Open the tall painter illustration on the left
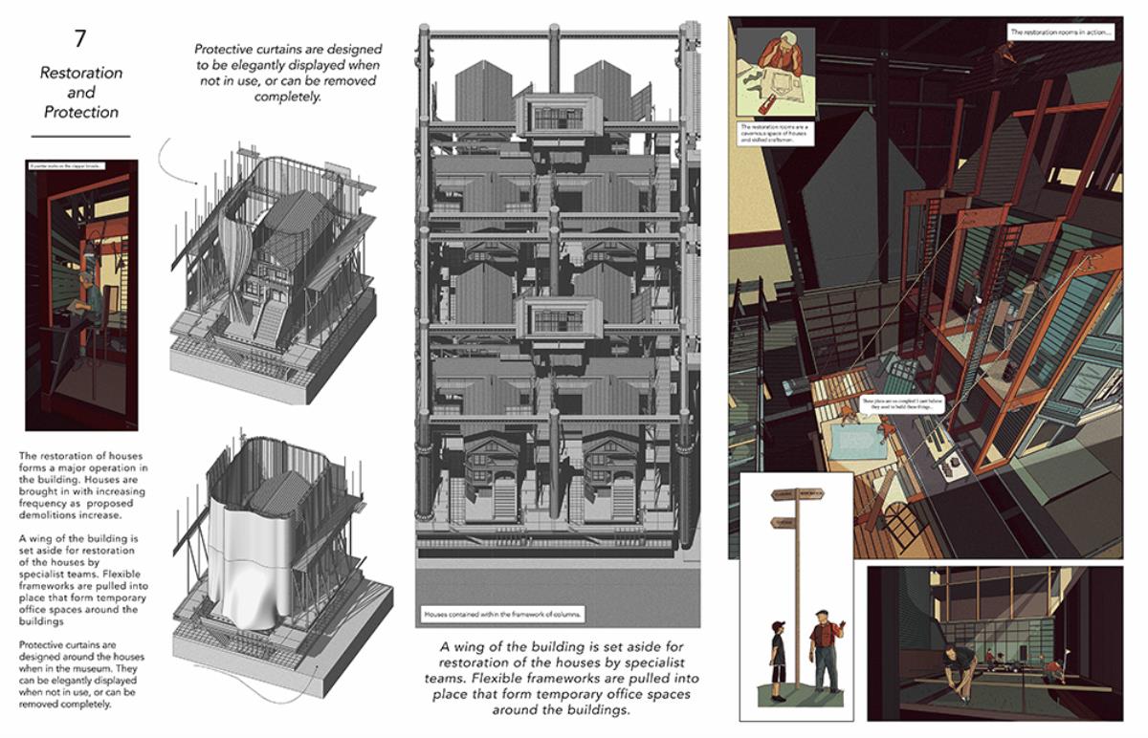The height and width of the screenshot is (738, 1148). (x=81, y=294)
